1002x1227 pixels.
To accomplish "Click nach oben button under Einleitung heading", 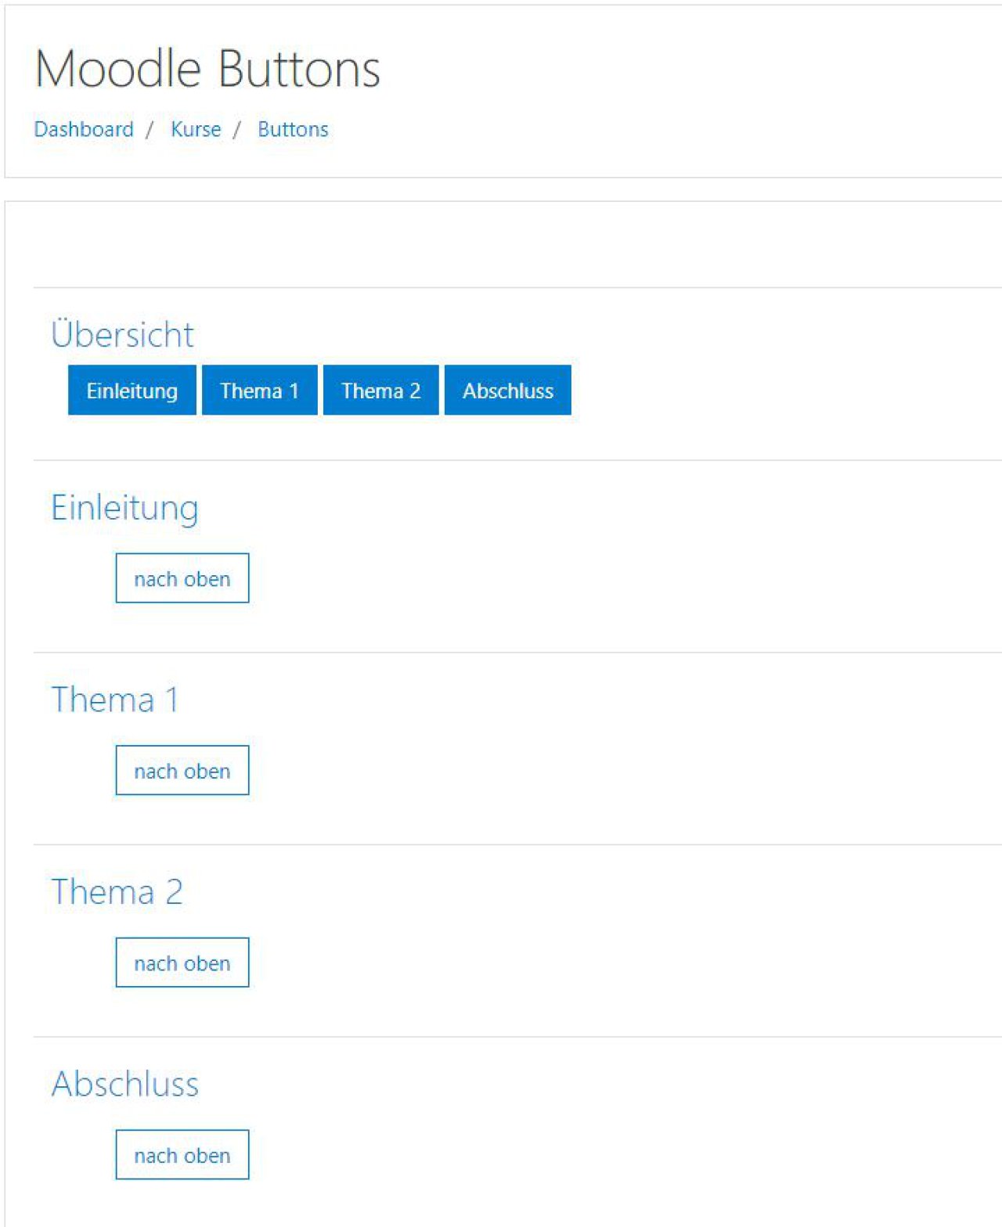I will point(182,578).
